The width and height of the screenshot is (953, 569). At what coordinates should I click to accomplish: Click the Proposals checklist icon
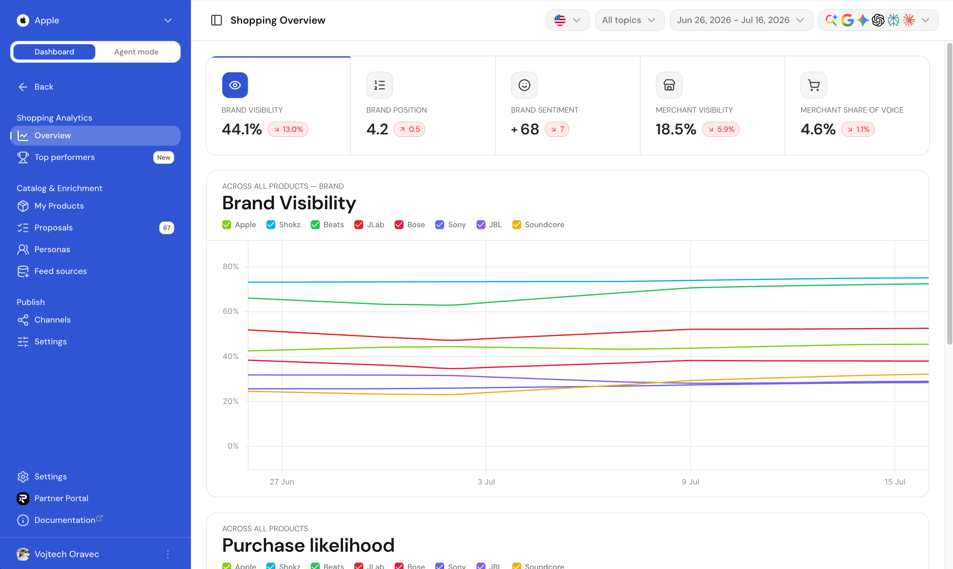pos(23,228)
